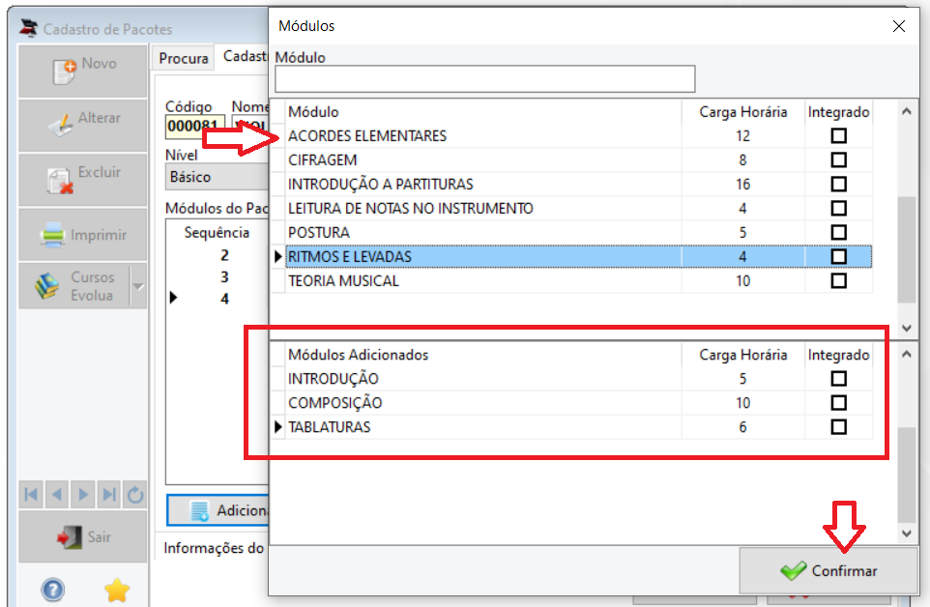The image size is (930, 607).
Task: Switch to the Procura tab
Action: [184, 59]
